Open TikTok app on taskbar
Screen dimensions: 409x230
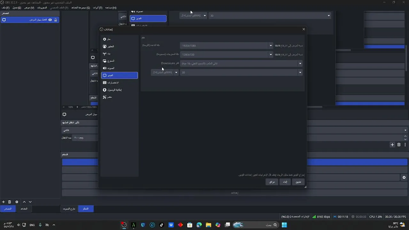(162, 225)
